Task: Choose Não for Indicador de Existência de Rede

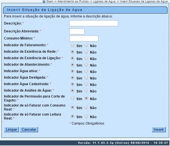Action: 86,52
